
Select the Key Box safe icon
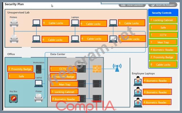pyautogui.click(x=14, y=99)
